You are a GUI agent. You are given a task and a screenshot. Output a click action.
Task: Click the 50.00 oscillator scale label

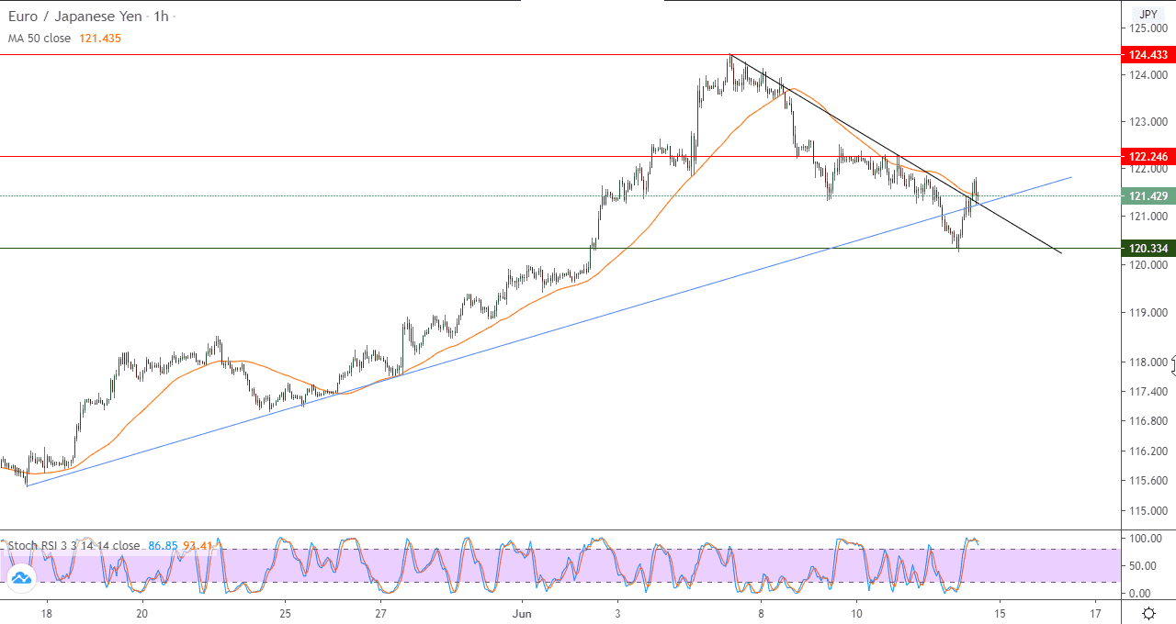pos(1142,566)
